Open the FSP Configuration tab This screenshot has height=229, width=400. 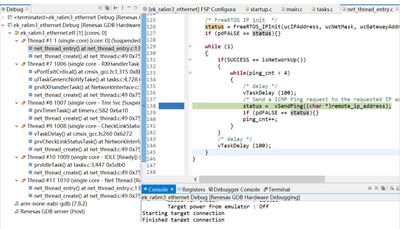pyautogui.click(x=189, y=10)
